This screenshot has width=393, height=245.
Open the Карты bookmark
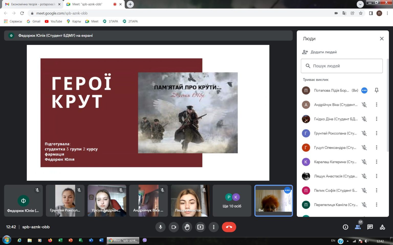point(74,21)
